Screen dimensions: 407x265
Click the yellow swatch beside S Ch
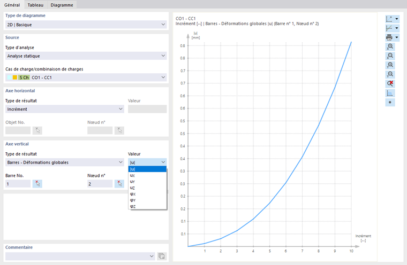(x=15, y=77)
